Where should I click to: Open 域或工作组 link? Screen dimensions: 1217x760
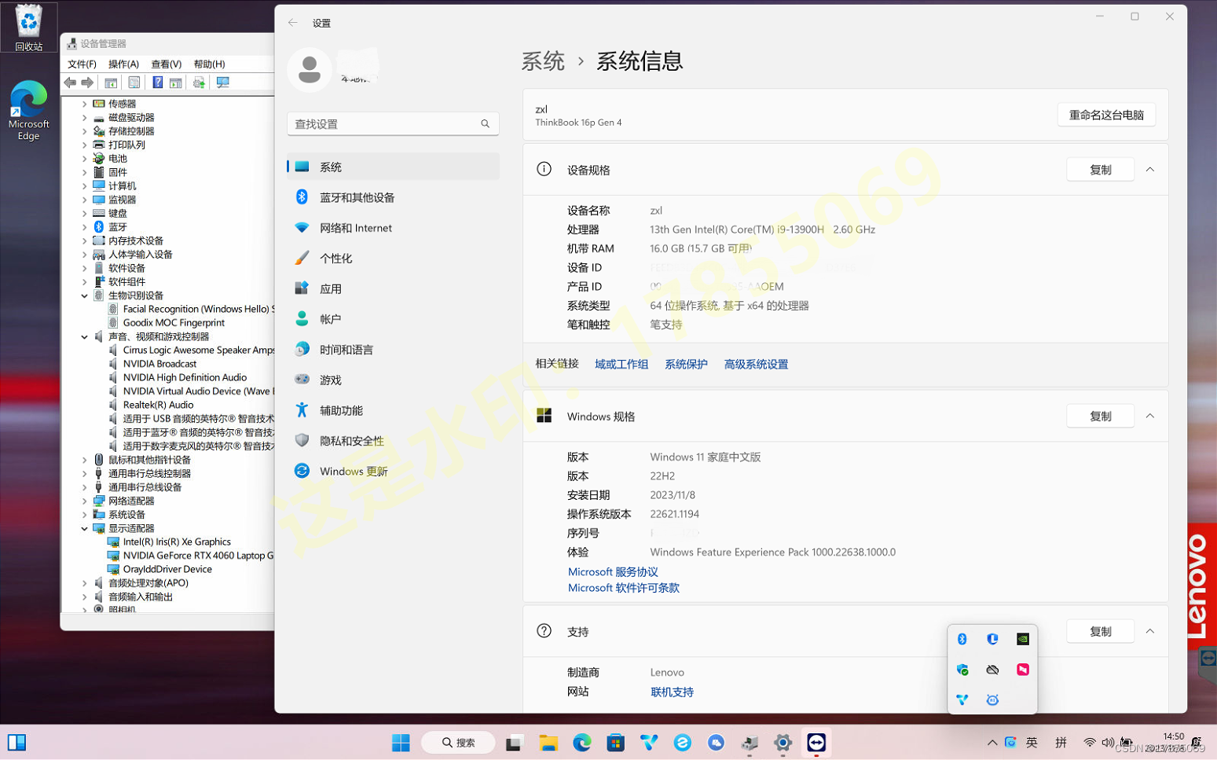tap(621, 365)
